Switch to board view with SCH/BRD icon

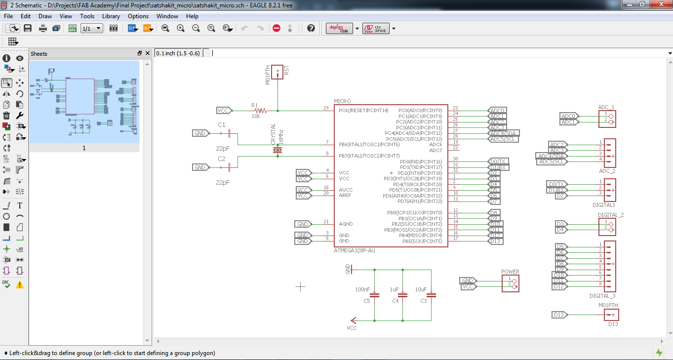[73, 28]
